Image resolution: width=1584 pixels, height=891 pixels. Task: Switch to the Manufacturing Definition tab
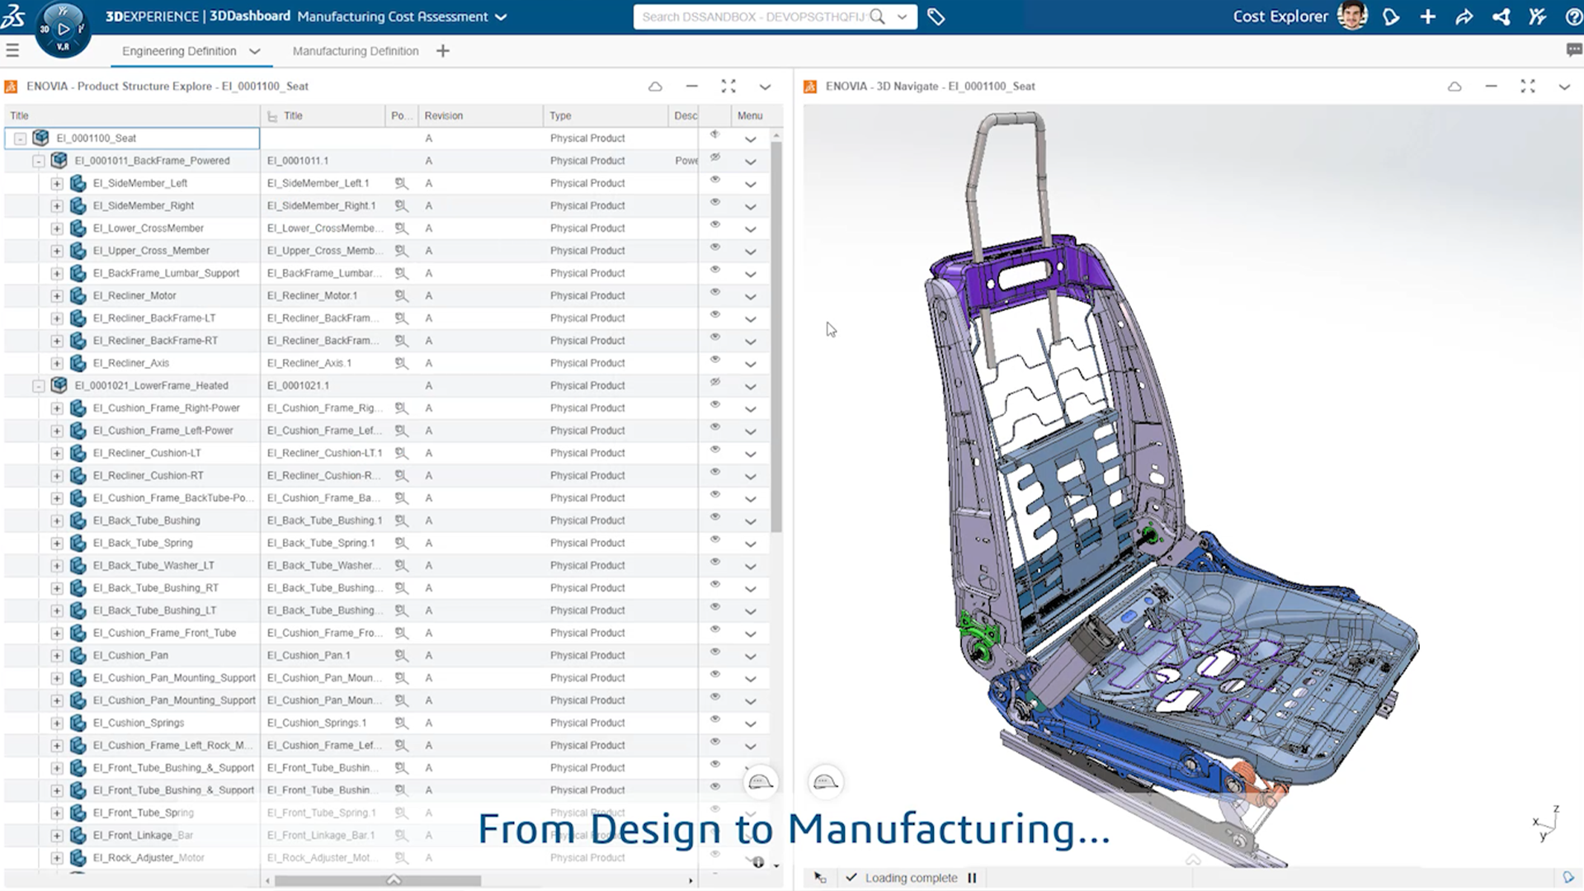coord(356,51)
